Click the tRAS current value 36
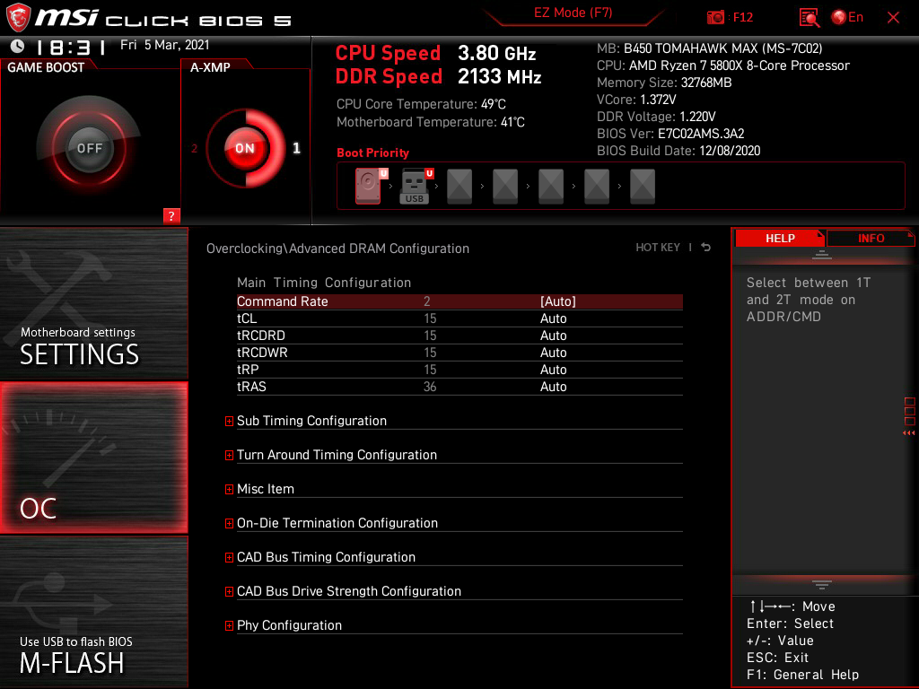Screen dimensions: 919x689 click(x=430, y=386)
